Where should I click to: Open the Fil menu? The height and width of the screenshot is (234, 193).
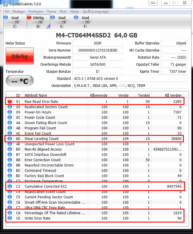[7, 11]
